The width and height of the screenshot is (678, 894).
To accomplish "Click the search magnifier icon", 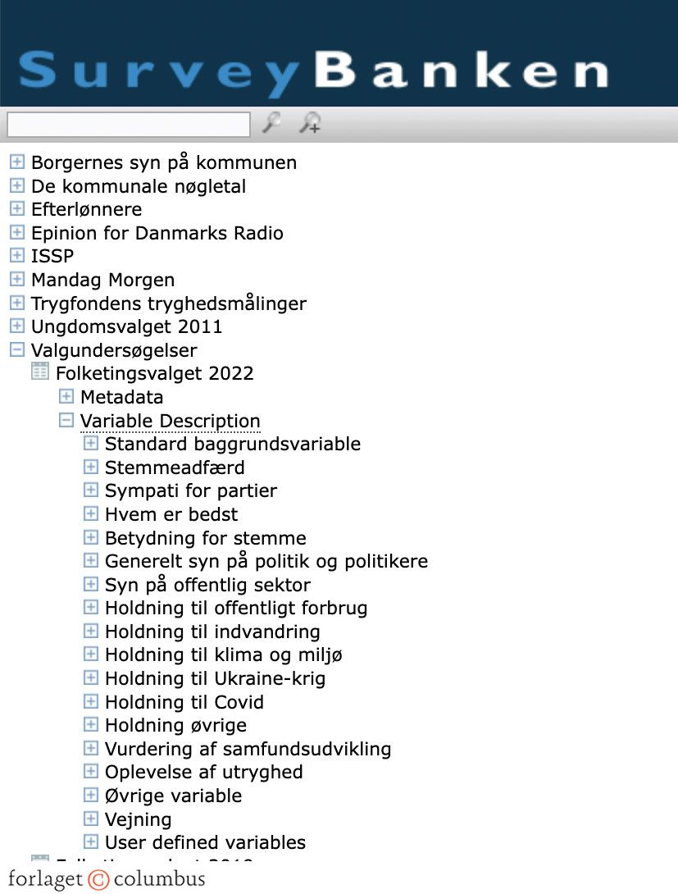I will (271, 123).
